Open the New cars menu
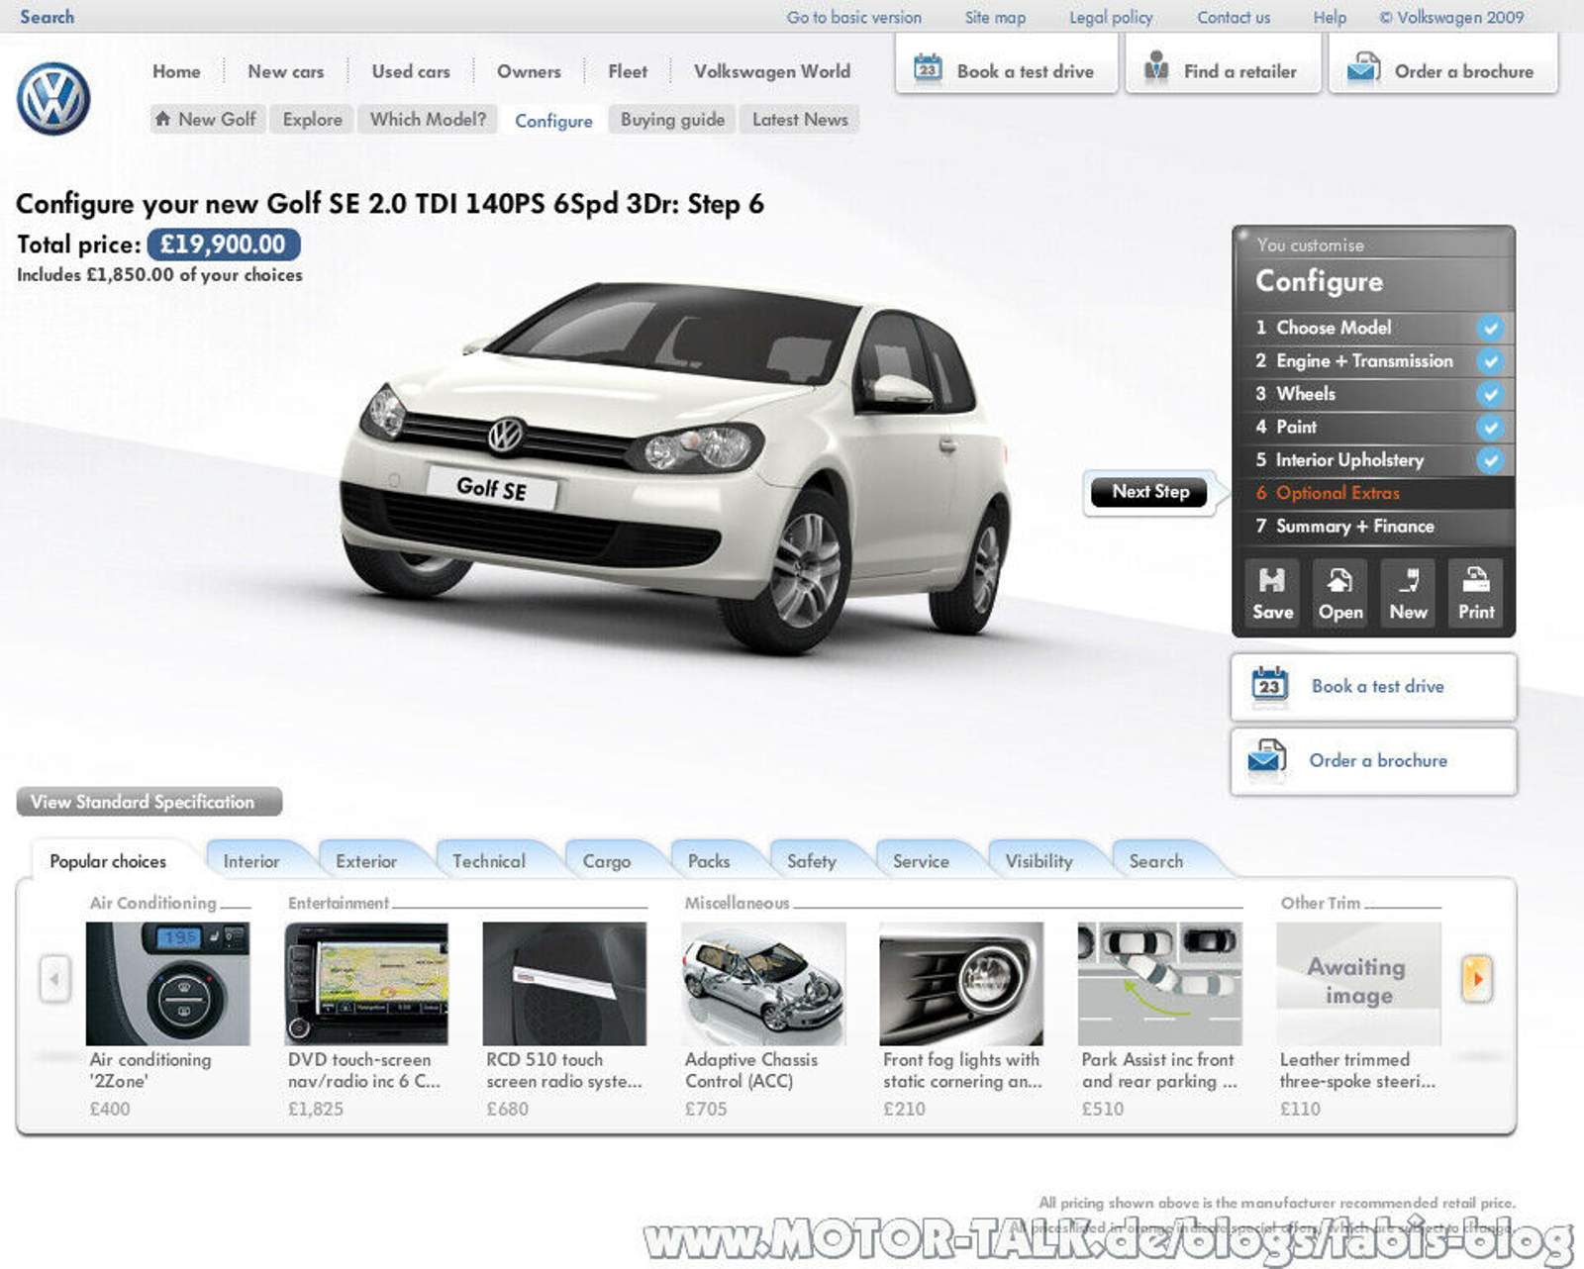The width and height of the screenshot is (1584, 1269). (x=286, y=71)
